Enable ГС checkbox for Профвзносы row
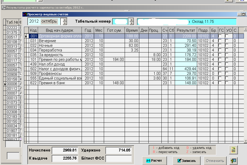Screen dimensions: 247x165 (221, 74)
